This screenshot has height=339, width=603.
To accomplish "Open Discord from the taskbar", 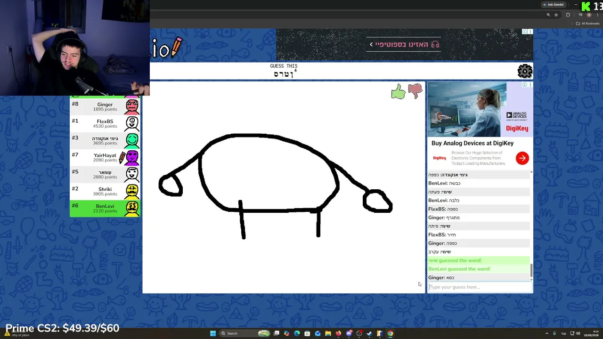I will click(349, 333).
